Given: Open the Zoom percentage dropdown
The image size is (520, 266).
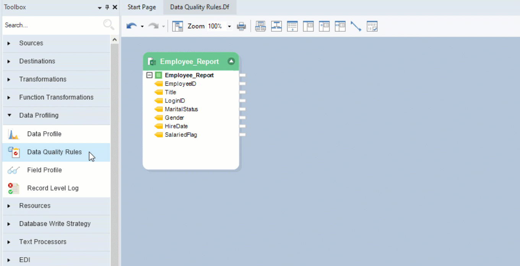Looking at the screenshot, I should (229, 26).
